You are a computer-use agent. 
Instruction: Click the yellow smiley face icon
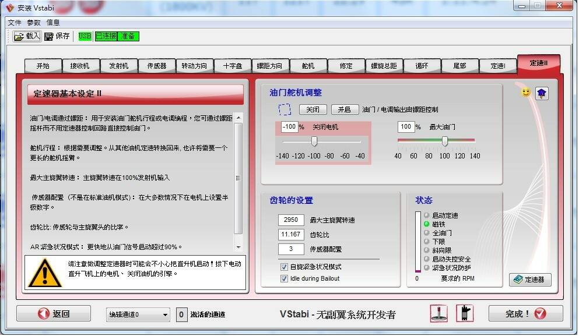click(526, 92)
